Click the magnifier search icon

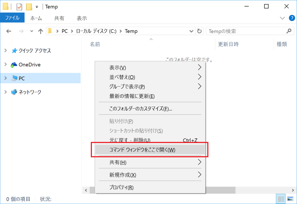pos(289,31)
